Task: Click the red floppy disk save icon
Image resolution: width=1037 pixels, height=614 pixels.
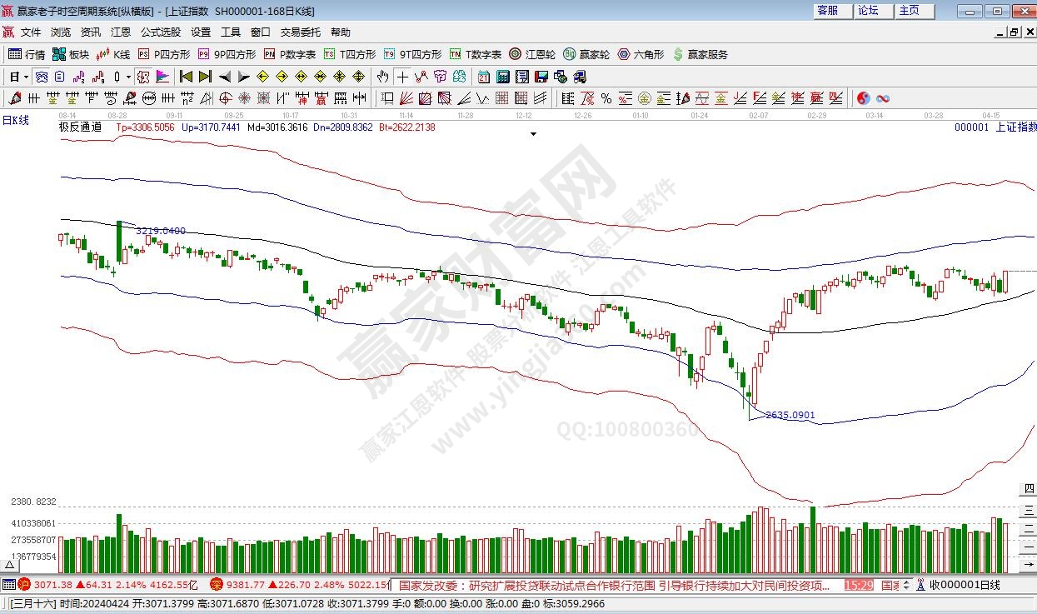Action: click(x=541, y=77)
